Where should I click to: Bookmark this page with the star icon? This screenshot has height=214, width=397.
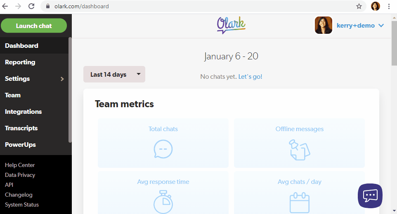[359, 6]
